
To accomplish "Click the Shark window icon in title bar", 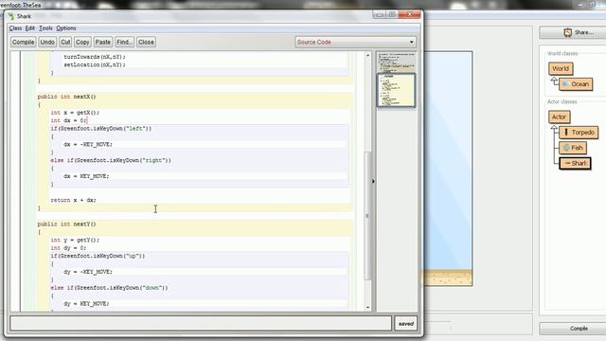I will 11,16.
